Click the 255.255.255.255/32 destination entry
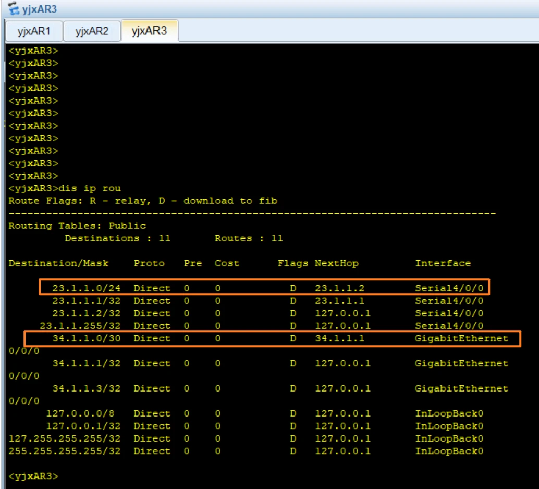 click(64, 451)
